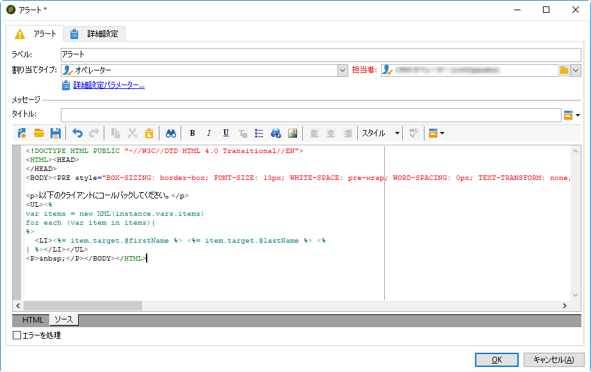Open Find with the binoculars icon
The width and height of the screenshot is (591, 372).
pos(171,133)
